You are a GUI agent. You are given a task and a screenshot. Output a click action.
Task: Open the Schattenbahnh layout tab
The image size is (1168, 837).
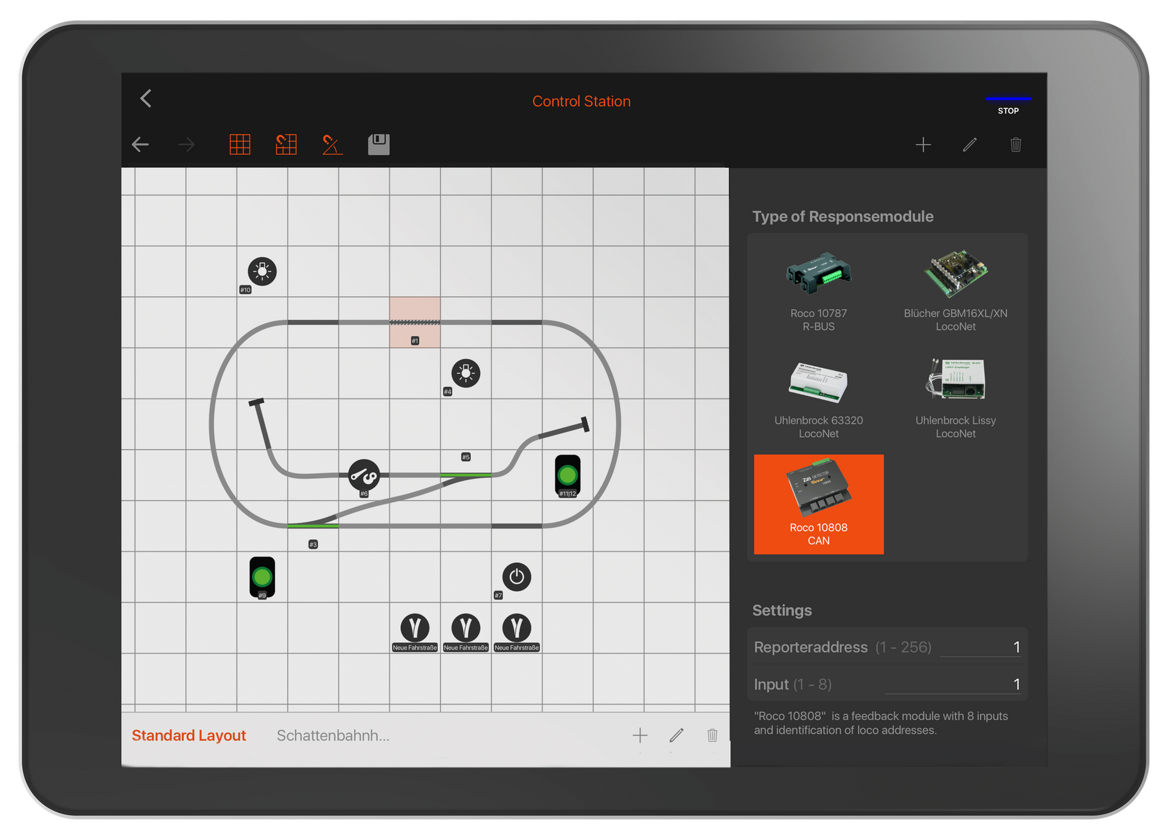click(x=333, y=735)
